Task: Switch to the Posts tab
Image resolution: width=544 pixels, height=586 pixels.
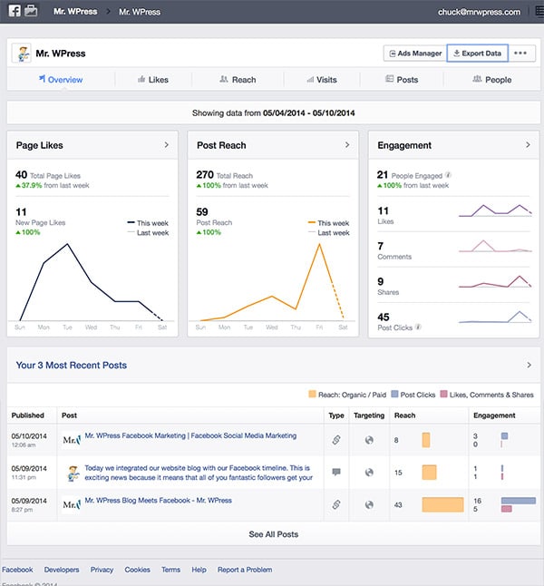Action: [x=402, y=80]
